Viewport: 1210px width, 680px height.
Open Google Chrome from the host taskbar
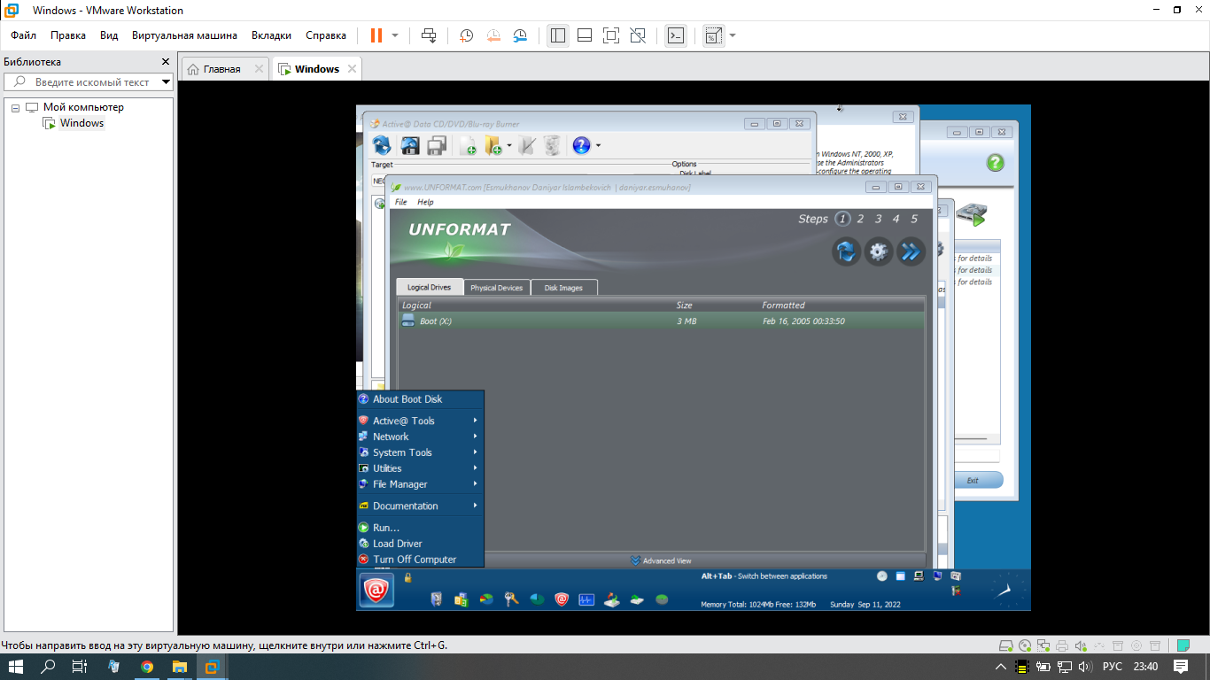(x=147, y=667)
